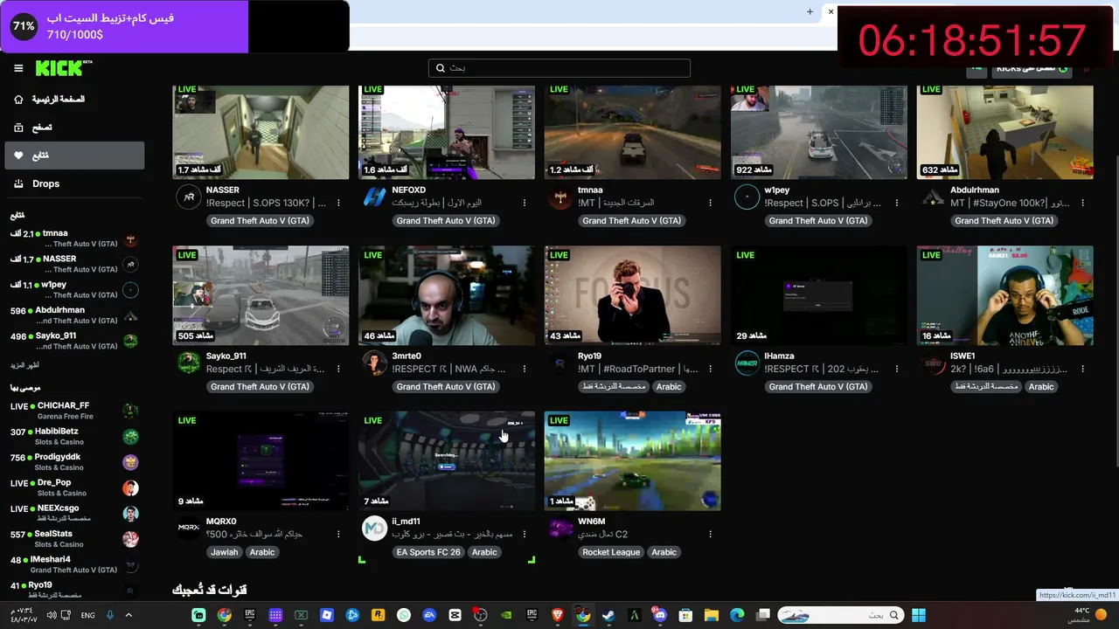The image size is (1119, 629).
Task: Open three-dot menu on tmnaa's stream card
Action: (x=710, y=203)
